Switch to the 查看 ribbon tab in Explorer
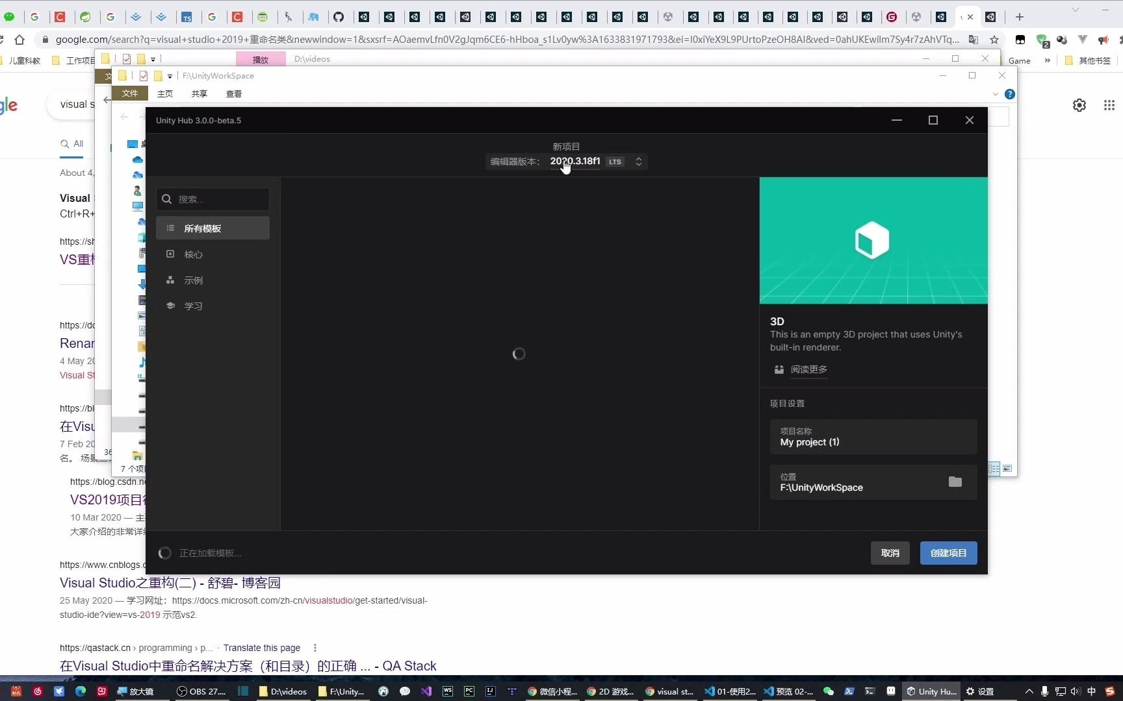The height and width of the screenshot is (701, 1123). (x=233, y=93)
